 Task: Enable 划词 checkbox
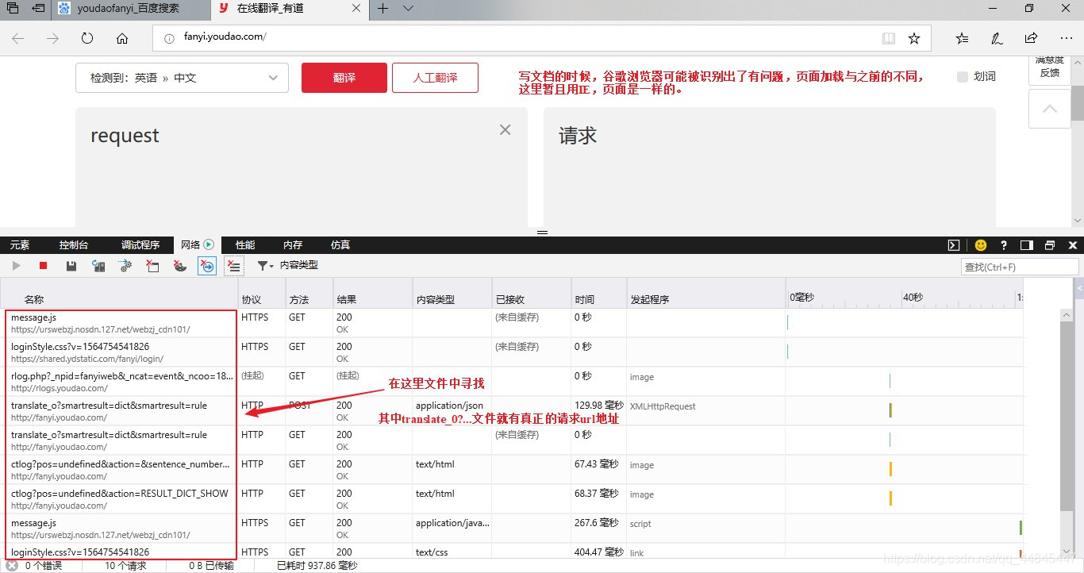click(963, 77)
